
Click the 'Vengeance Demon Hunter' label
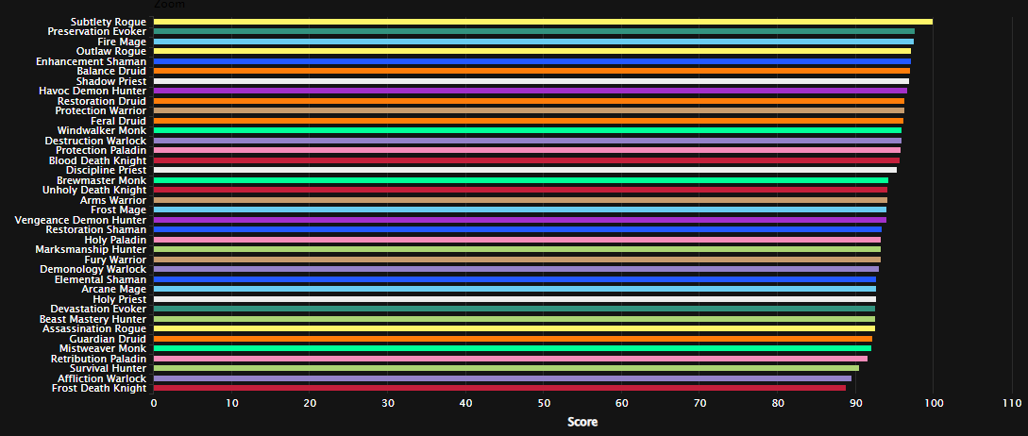(x=80, y=220)
